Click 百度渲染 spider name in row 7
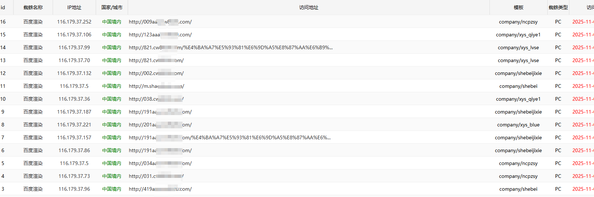Screen dimensions: 594x197 (x=33, y=137)
